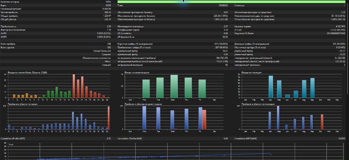Select the Z-score value '-12.12 (99.74%)'
This screenshot has width=349, height=160.
pos(338,30)
